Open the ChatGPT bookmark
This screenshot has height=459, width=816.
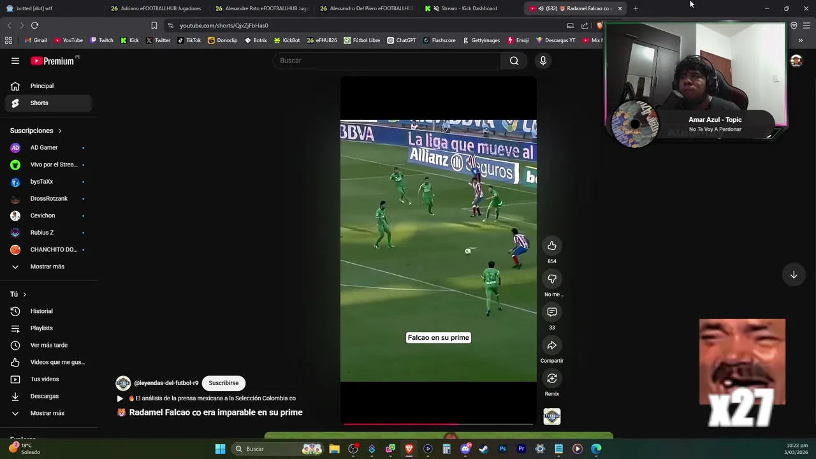click(x=401, y=40)
